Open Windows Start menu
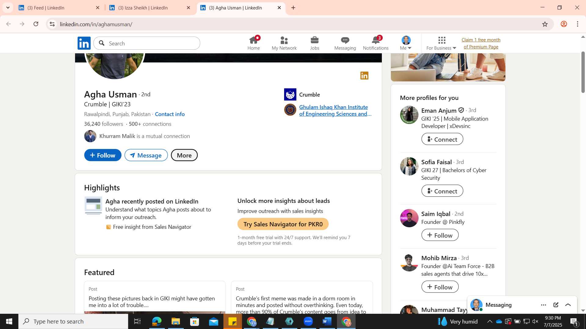 (x=9, y=321)
